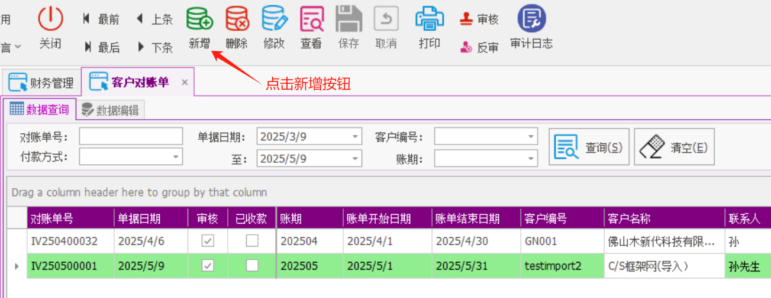Viewport: 771px width, 298px height.
Task: Click the GN001 customer code cell
Action: 562,241
